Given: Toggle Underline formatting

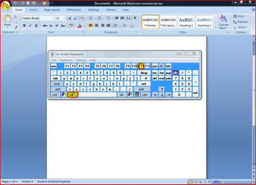Looking at the screenshot, I should (36, 26).
